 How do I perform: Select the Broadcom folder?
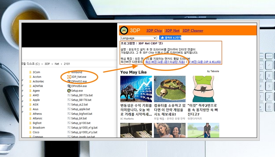pos(37,128)
